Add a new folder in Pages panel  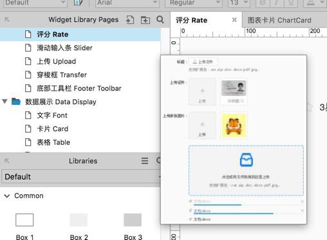[x=145, y=20]
